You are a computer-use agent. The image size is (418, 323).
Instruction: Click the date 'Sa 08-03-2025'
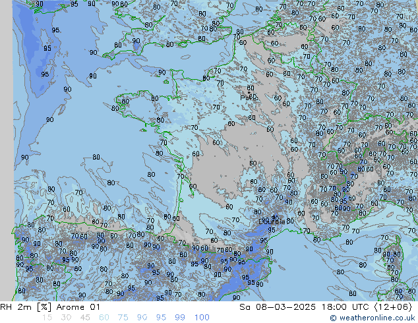pyautogui.click(x=278, y=307)
